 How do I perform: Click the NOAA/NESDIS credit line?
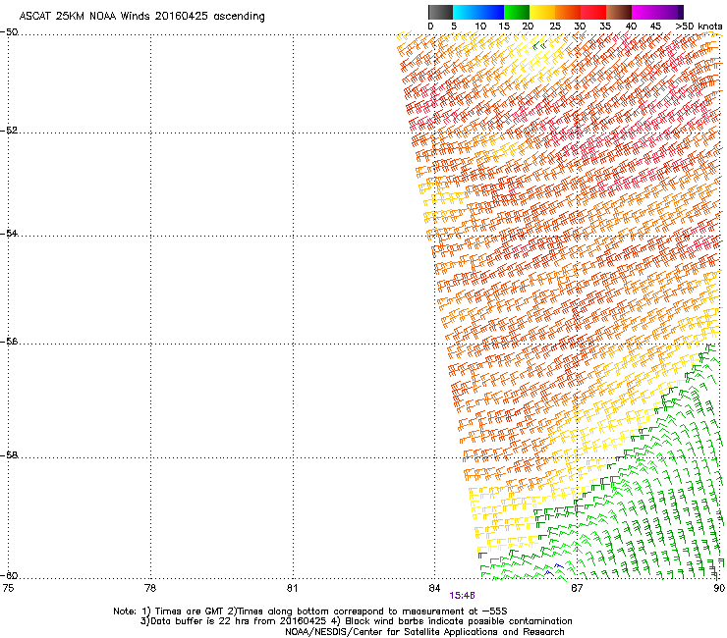tap(424, 632)
